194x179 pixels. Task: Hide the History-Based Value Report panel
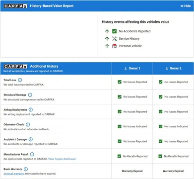click(x=186, y=6)
